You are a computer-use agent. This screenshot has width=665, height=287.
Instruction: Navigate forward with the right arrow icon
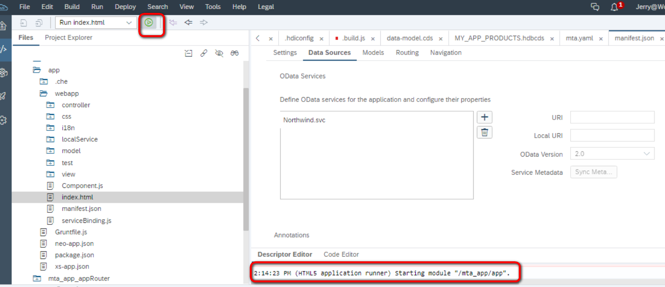[x=204, y=22]
